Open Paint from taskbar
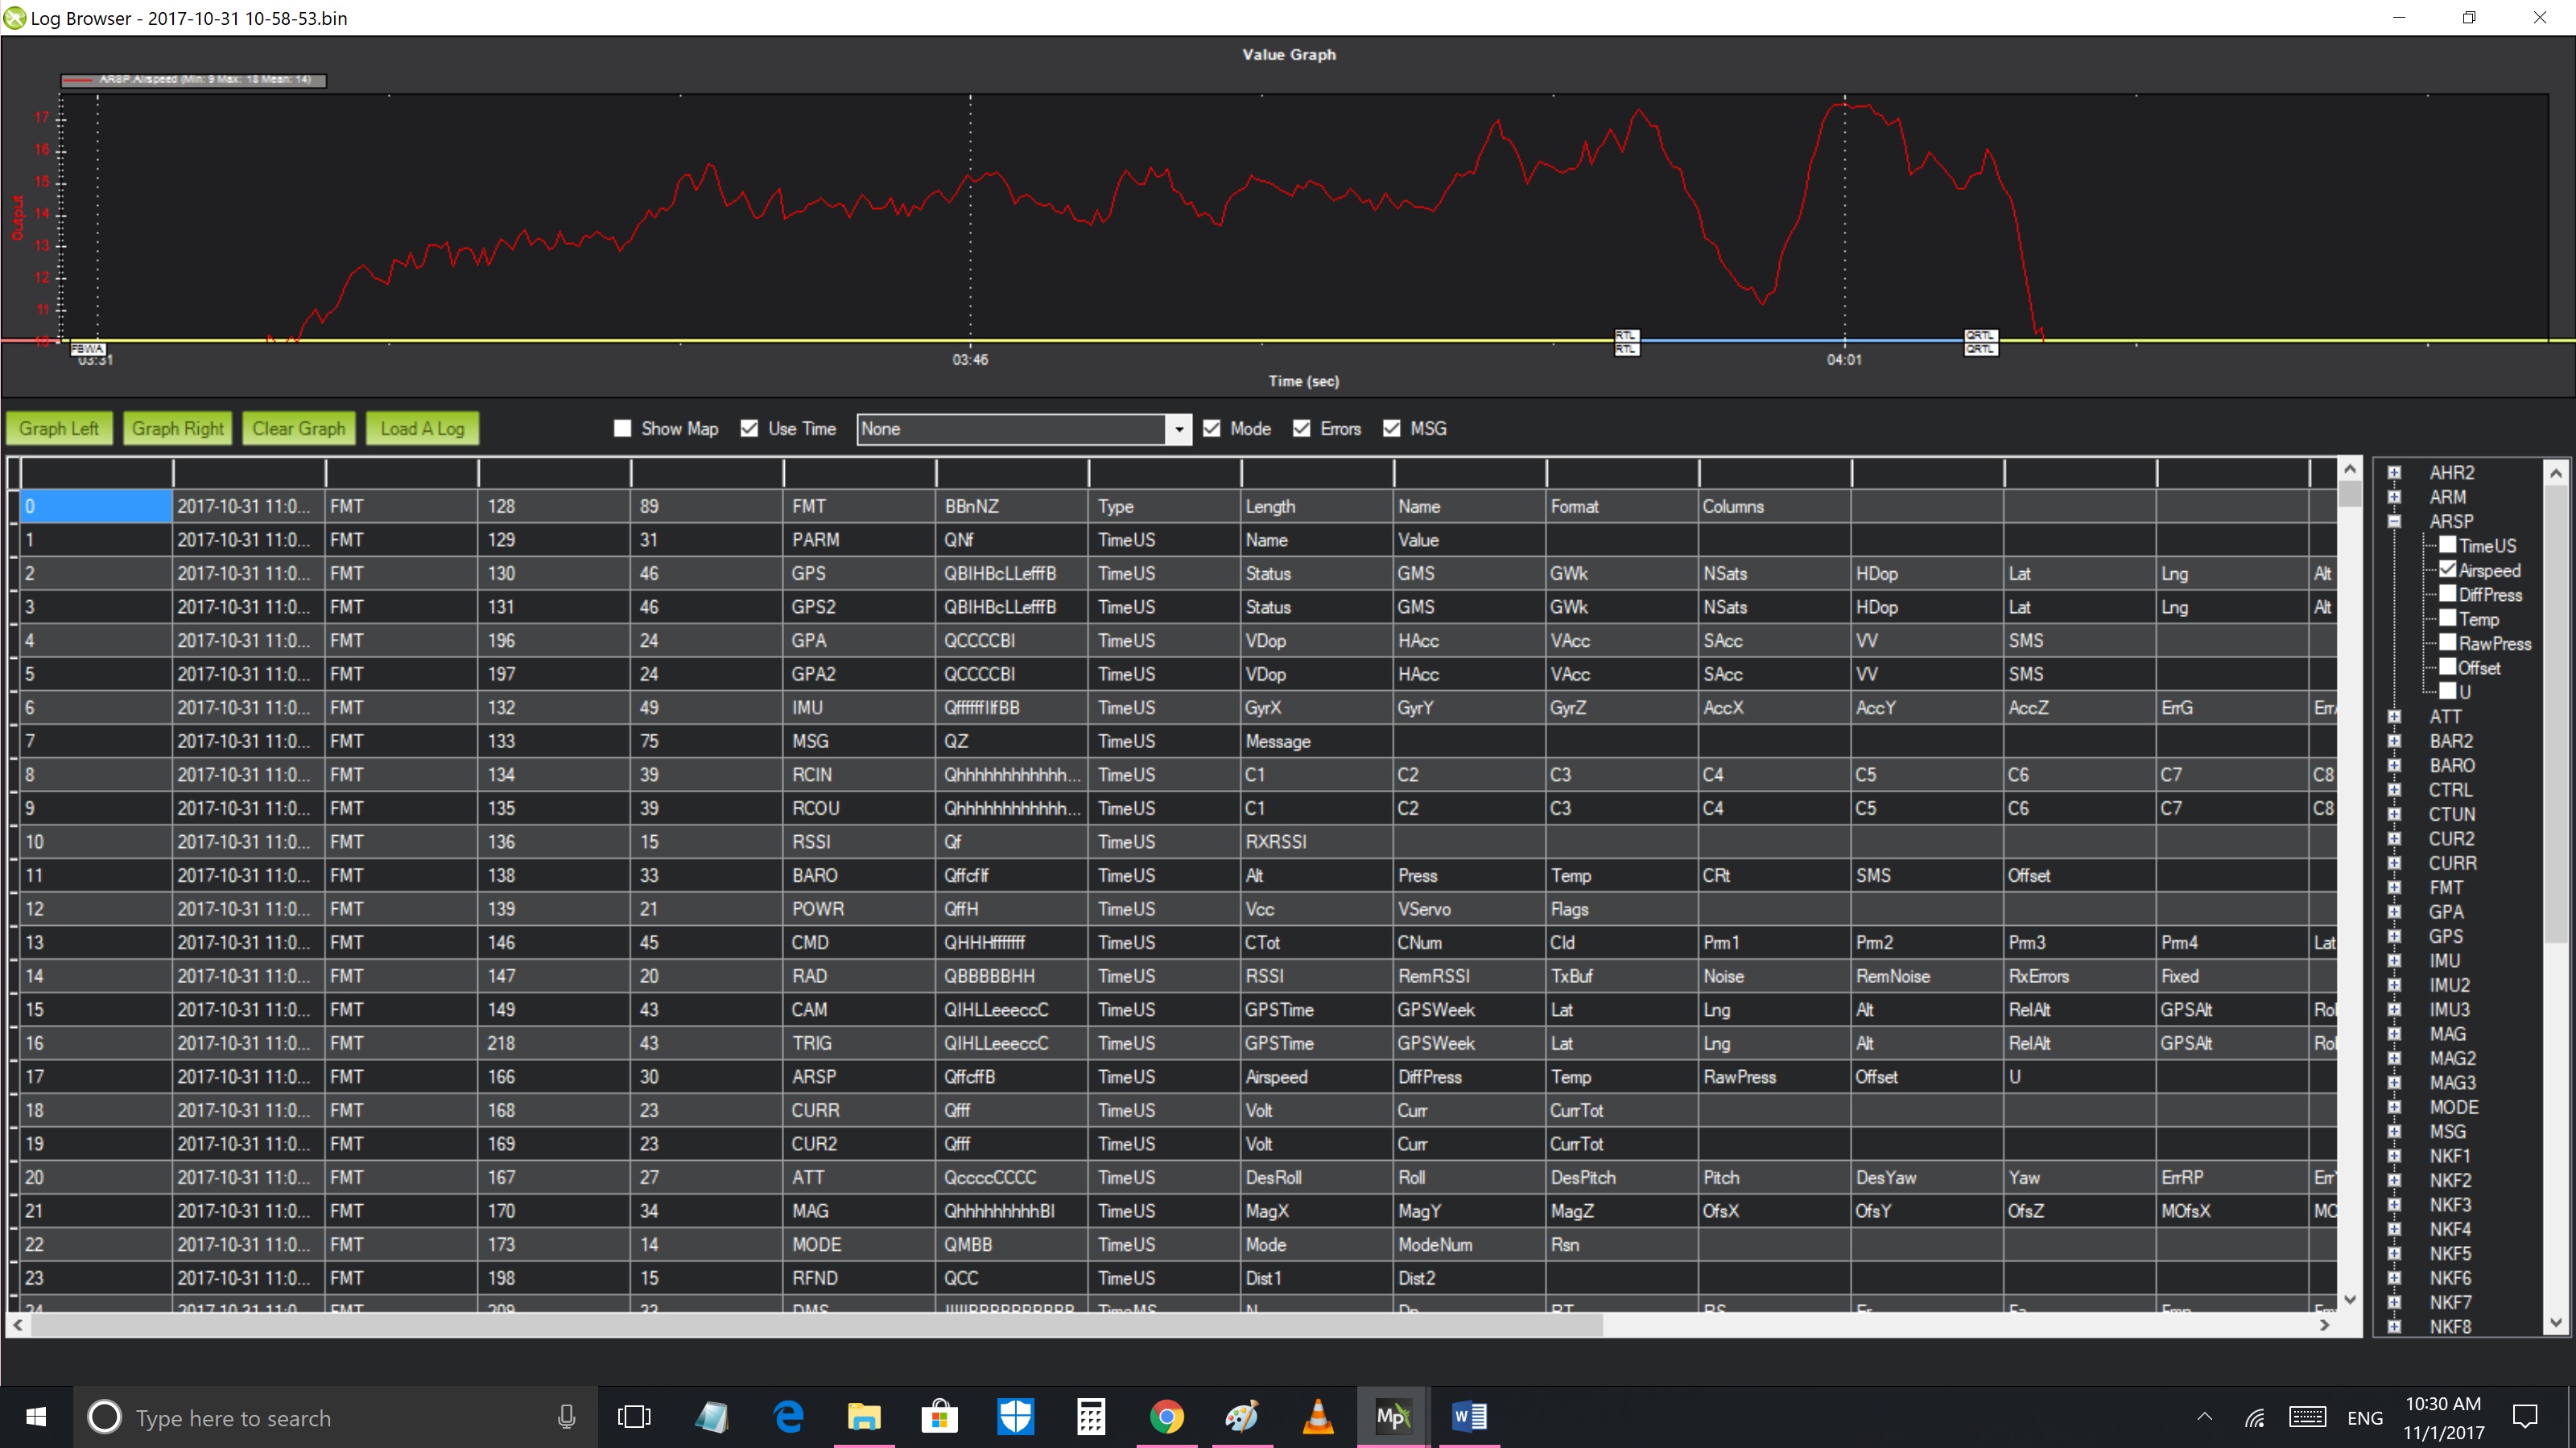 (x=1242, y=1416)
